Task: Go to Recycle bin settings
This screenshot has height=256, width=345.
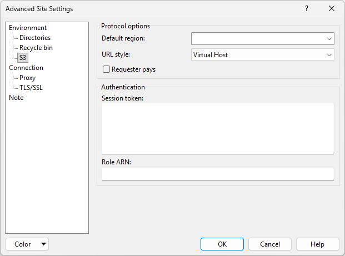Action: 36,48
